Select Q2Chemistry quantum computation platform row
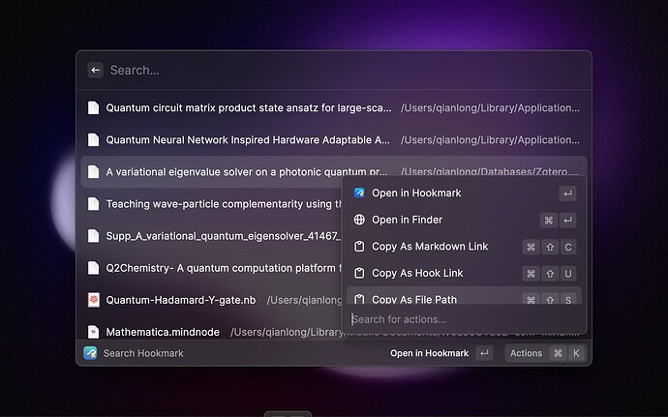Viewport: 668px width, 417px height. point(212,268)
